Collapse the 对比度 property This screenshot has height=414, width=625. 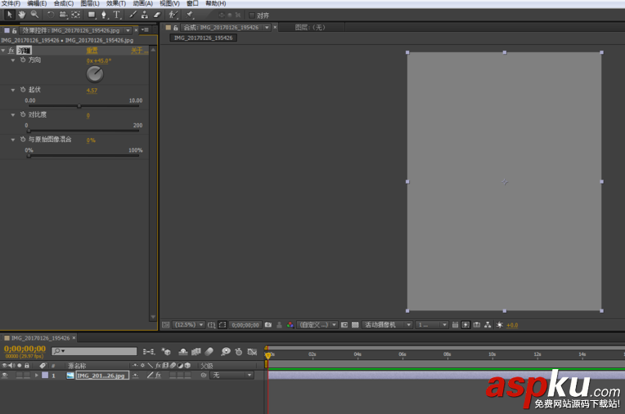[13, 115]
